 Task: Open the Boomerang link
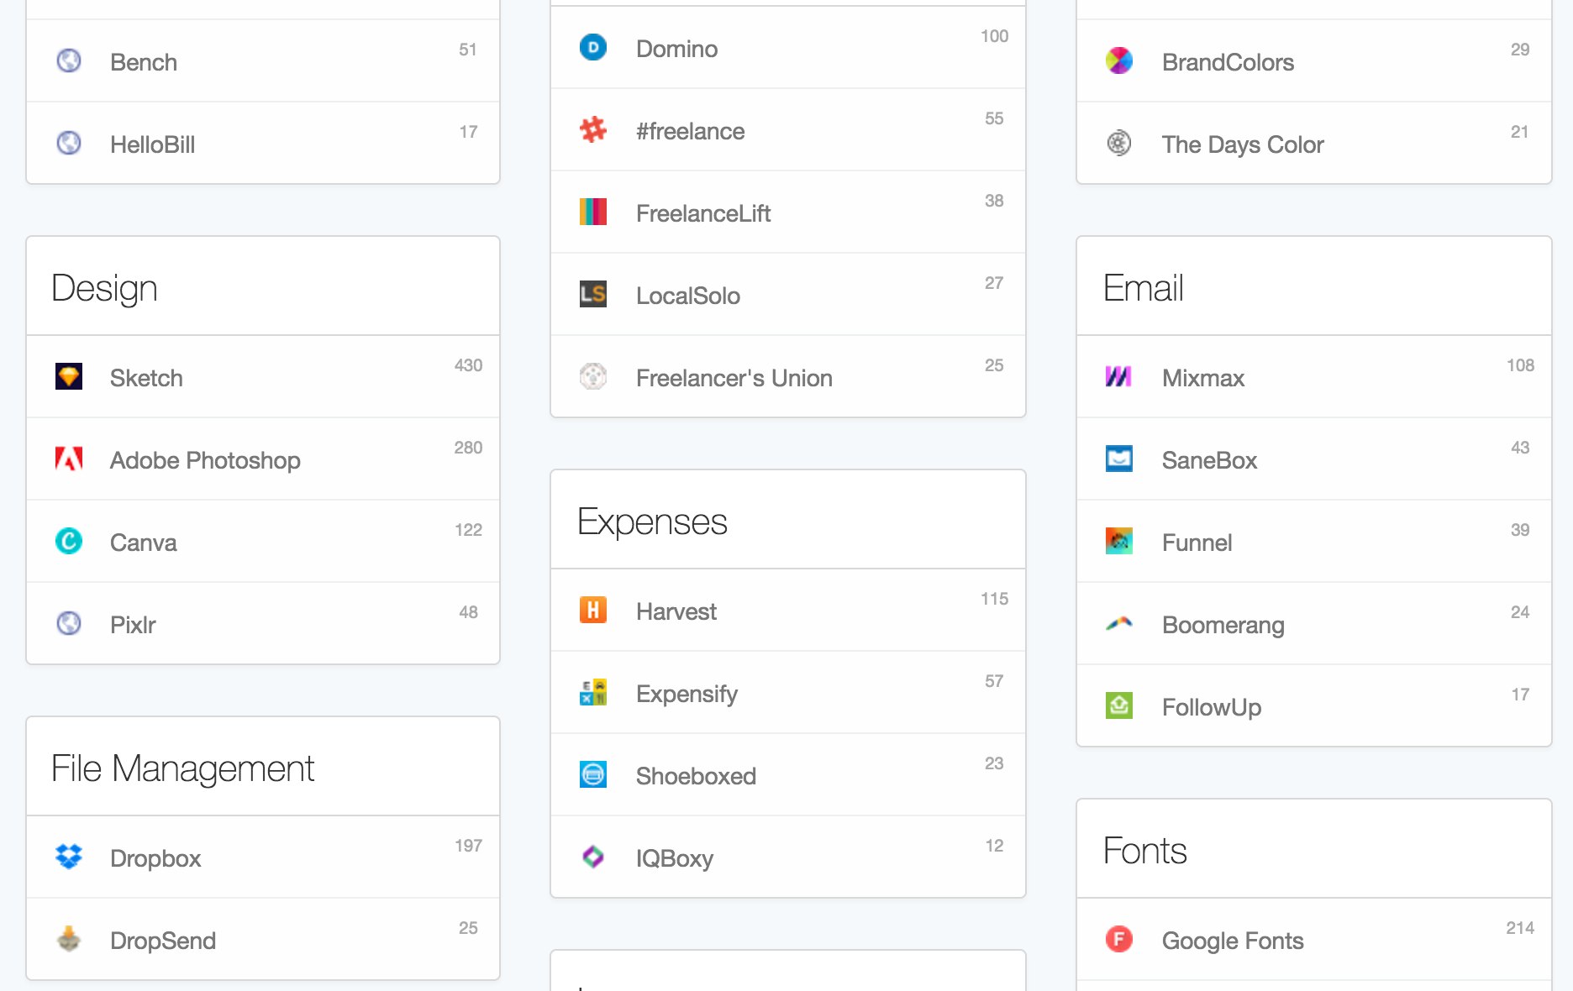click(x=1223, y=625)
